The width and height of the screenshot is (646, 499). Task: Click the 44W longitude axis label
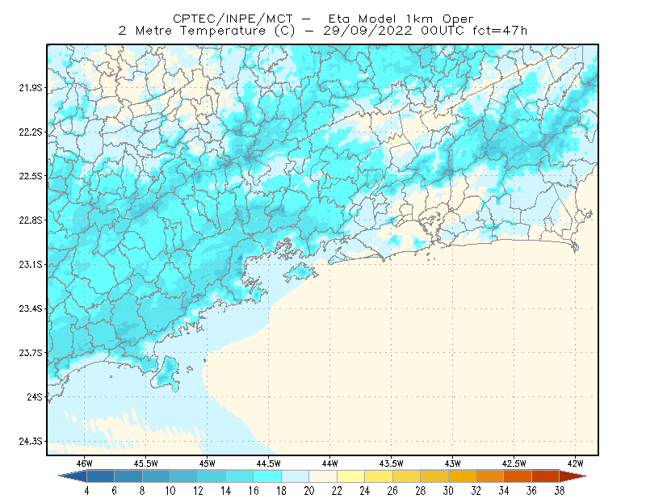coord(329,463)
